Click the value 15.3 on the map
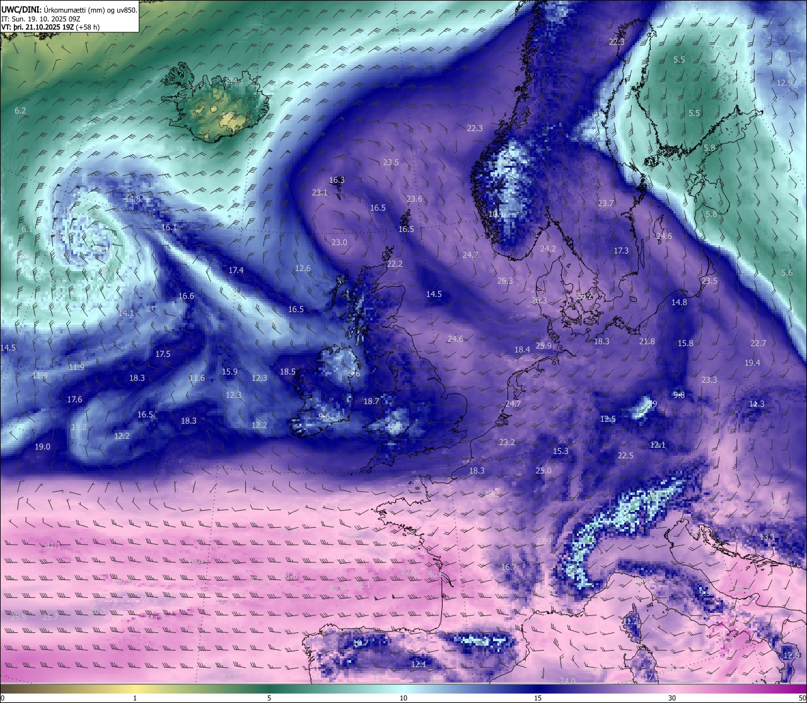The image size is (807, 703). tap(560, 451)
